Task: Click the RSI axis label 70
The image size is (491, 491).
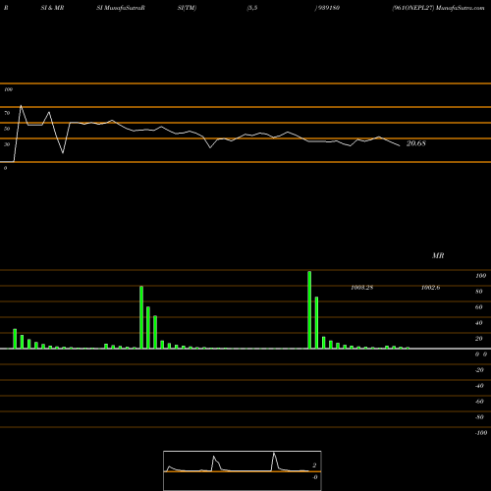Action: click(7, 113)
